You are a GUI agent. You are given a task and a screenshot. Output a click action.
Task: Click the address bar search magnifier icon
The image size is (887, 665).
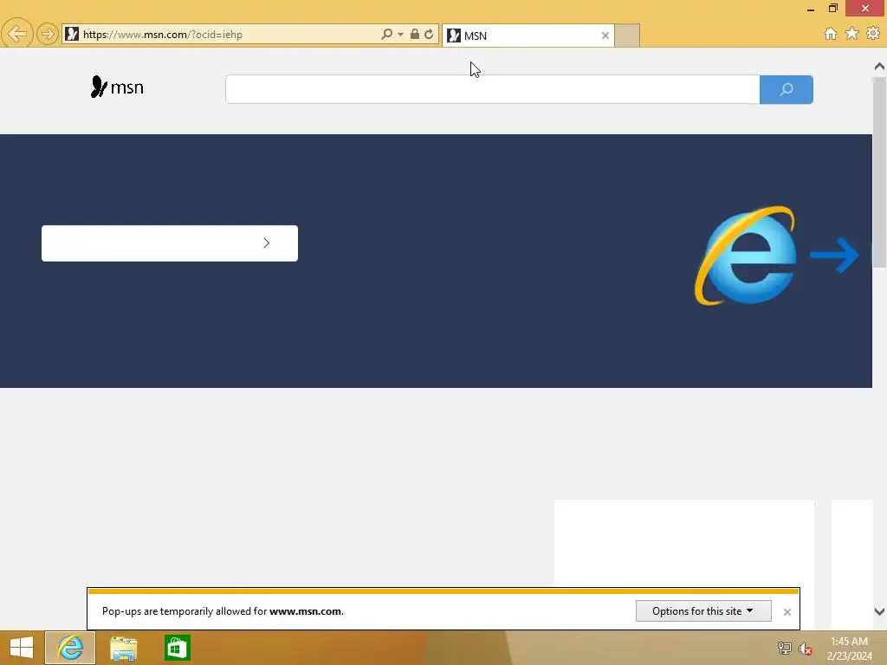point(386,34)
